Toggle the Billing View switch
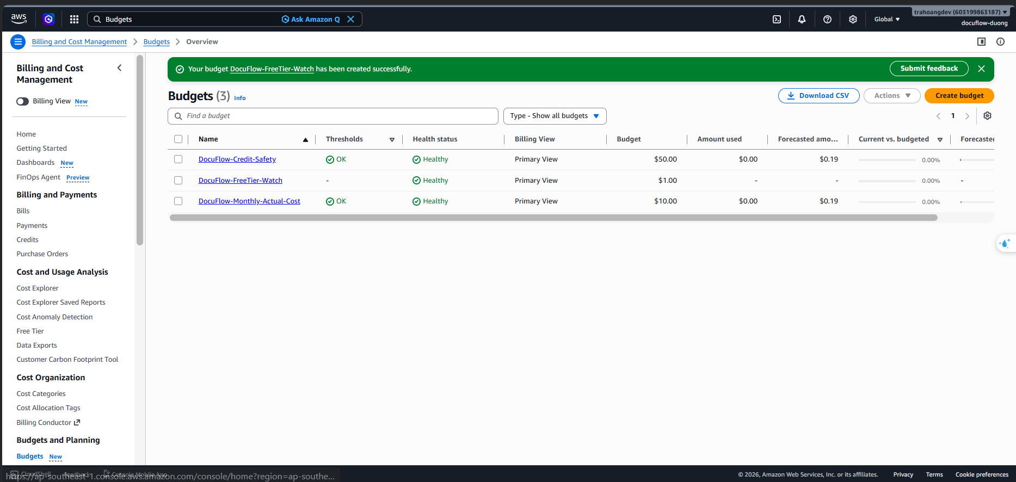1016x482 pixels. [x=22, y=101]
